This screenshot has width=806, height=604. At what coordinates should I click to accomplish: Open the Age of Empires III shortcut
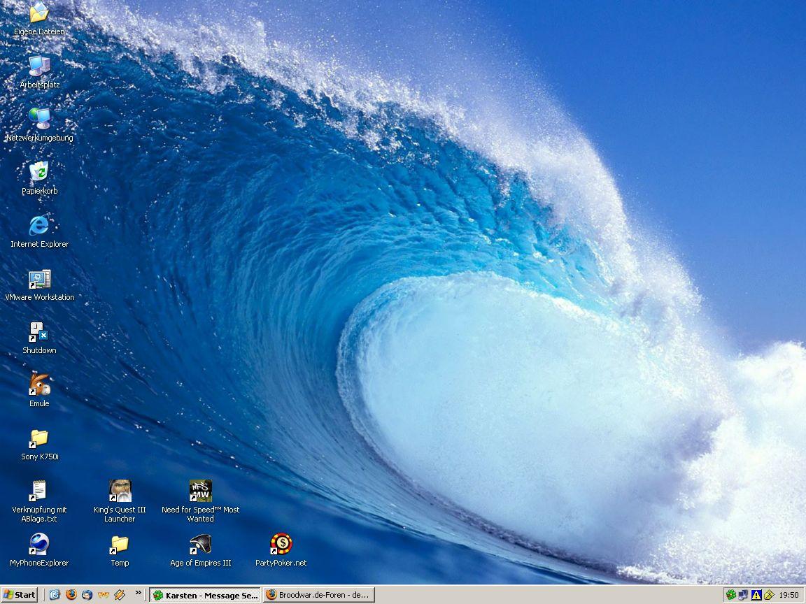click(200, 545)
